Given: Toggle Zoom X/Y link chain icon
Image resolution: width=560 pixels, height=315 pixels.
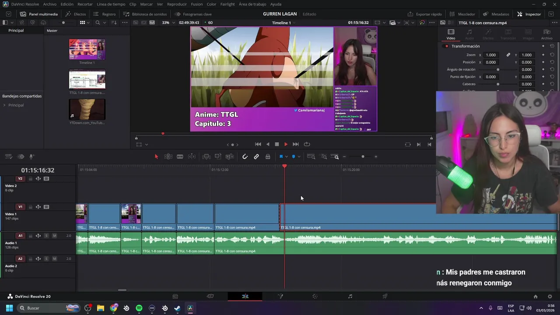Looking at the screenshot, I should (508, 55).
